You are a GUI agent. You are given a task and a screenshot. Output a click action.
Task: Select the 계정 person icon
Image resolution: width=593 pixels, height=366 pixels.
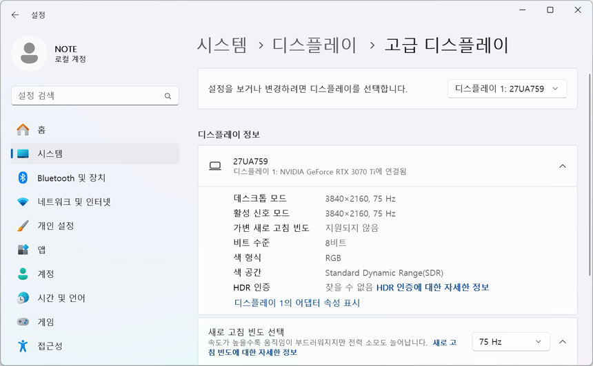point(23,274)
